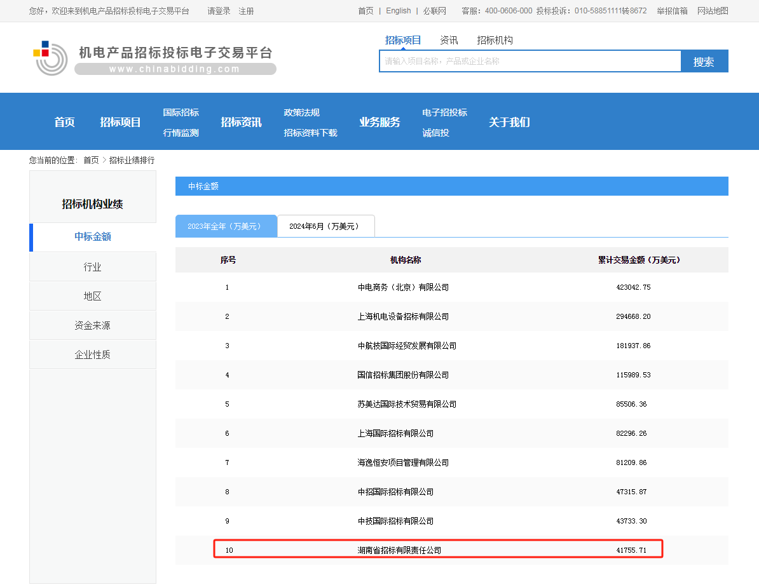The height and width of the screenshot is (587, 759).
Task: Click the 累计交易金额（万美元） column header
Action: (639, 260)
